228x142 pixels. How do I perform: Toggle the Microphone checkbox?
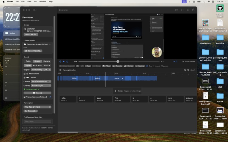25,74
